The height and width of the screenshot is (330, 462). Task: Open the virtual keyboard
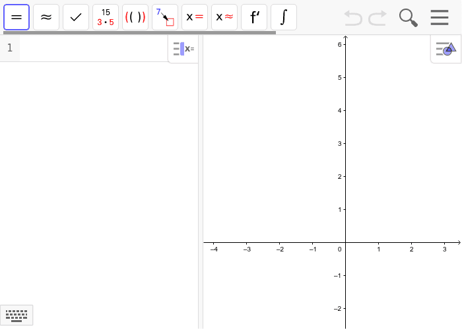point(16,315)
